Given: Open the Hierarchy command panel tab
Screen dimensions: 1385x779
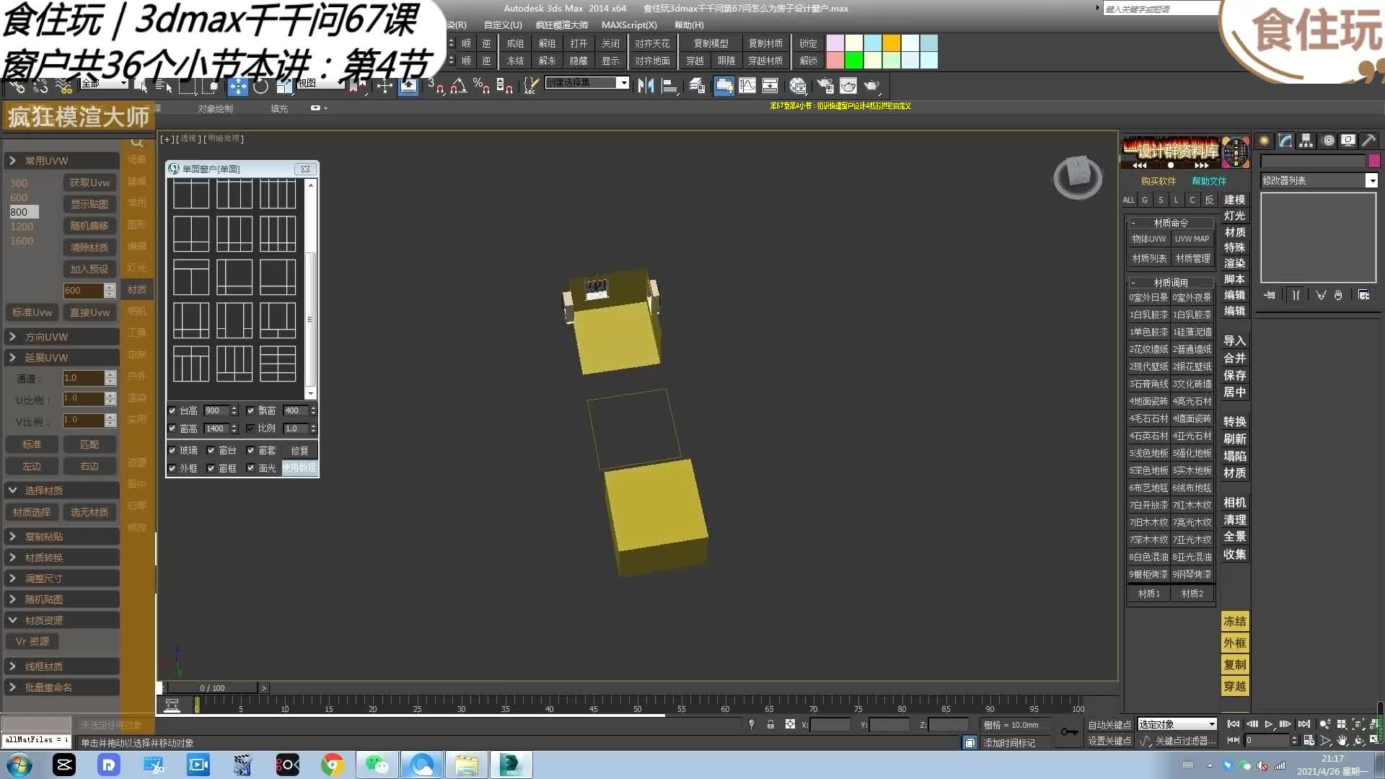Looking at the screenshot, I should click(1306, 141).
